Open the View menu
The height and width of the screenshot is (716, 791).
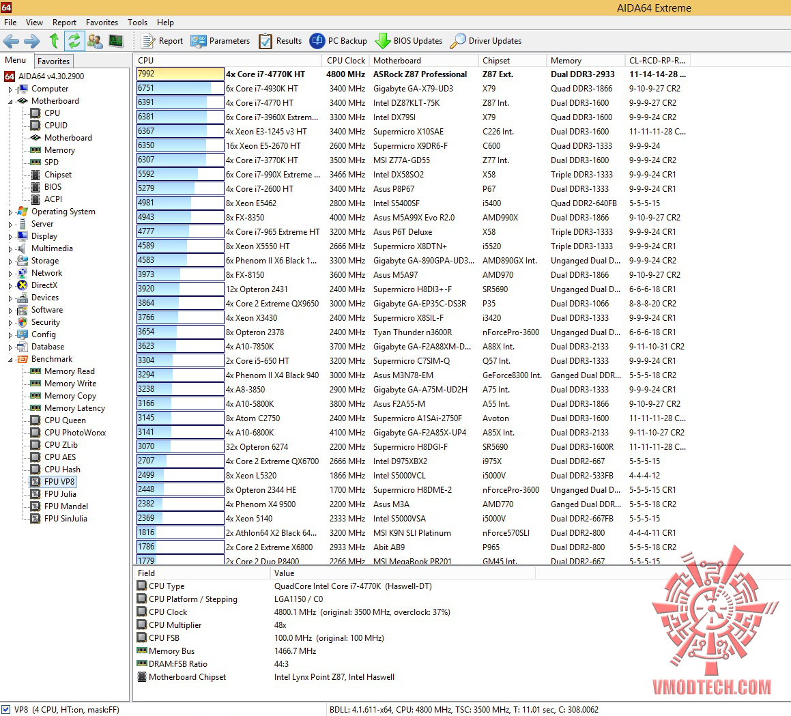pos(34,23)
